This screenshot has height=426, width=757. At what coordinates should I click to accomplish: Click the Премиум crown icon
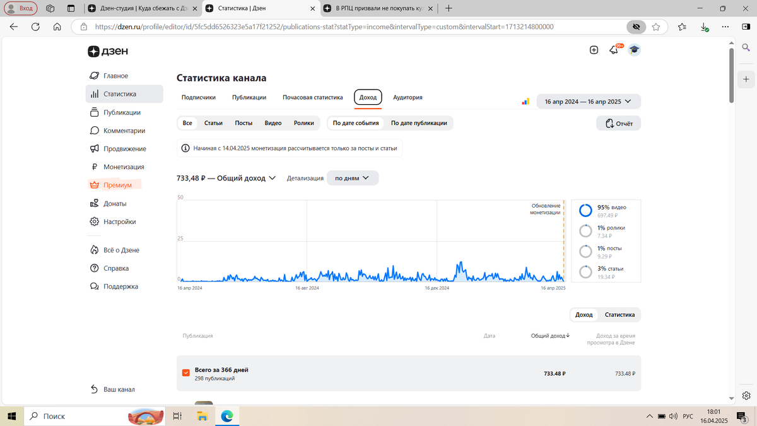(x=94, y=186)
